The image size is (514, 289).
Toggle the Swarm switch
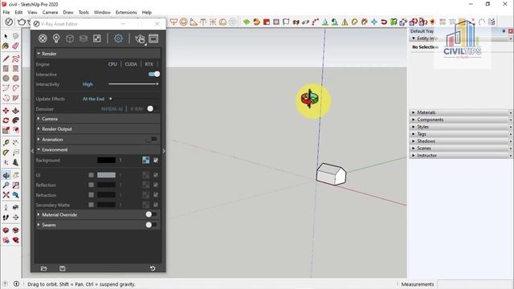(x=152, y=225)
